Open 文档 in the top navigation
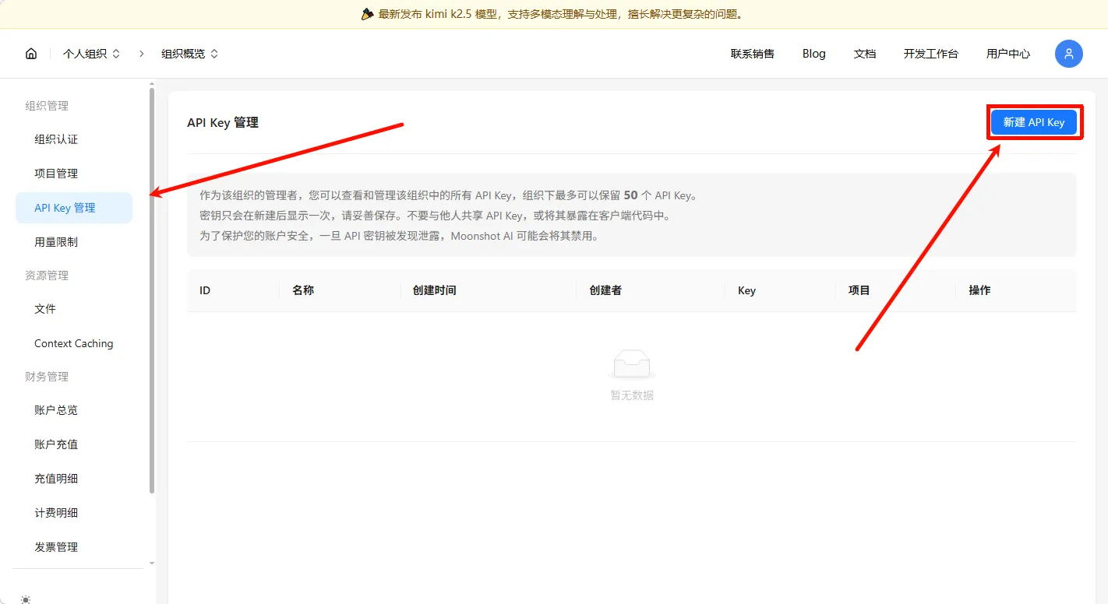This screenshot has height=604, width=1108. point(864,54)
